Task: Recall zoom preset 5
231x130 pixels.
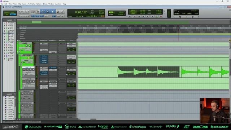Action: [x=29, y=16]
